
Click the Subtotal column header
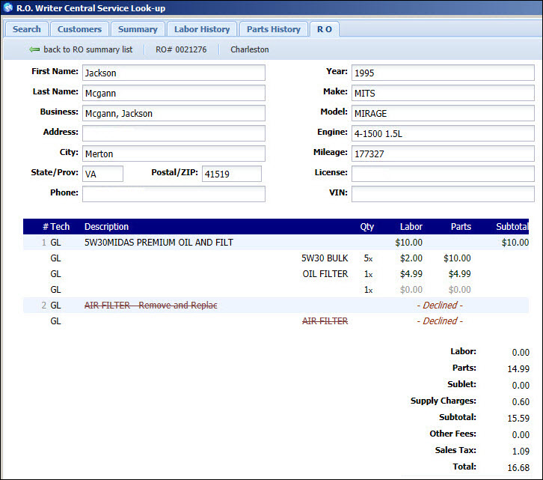point(512,226)
